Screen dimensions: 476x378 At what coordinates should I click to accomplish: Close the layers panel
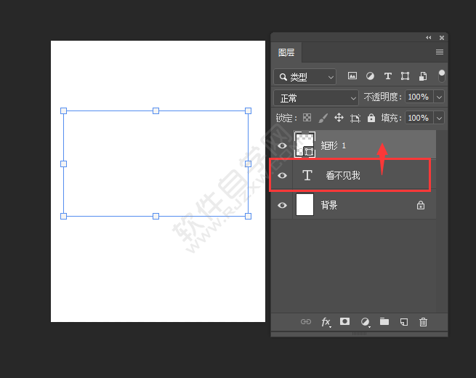(x=442, y=38)
